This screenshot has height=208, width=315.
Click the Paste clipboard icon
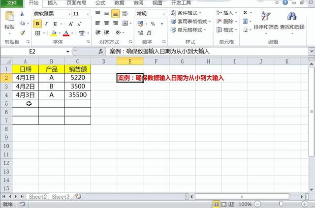10,16
